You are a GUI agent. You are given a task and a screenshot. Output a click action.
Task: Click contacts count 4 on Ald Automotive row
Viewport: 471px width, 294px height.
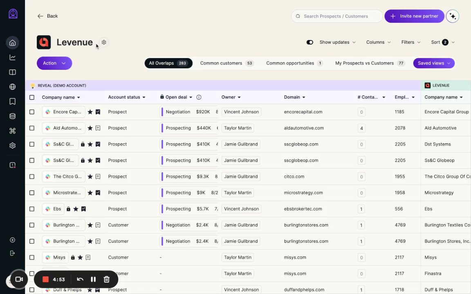click(x=361, y=128)
